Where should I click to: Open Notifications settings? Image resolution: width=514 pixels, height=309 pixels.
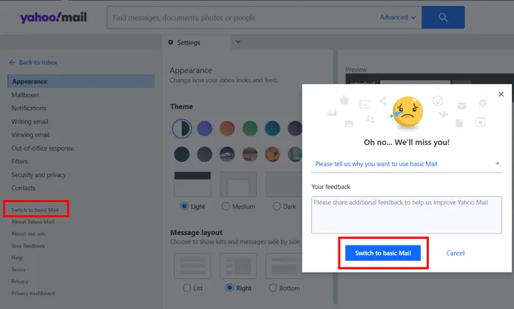(x=29, y=108)
